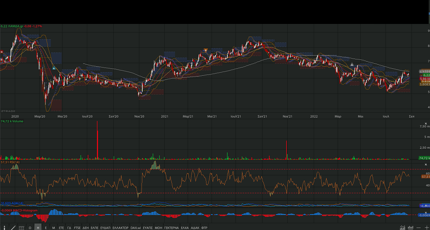Select the line drawing tool
The height and width of the screenshot is (230, 430).
pos(13,227)
